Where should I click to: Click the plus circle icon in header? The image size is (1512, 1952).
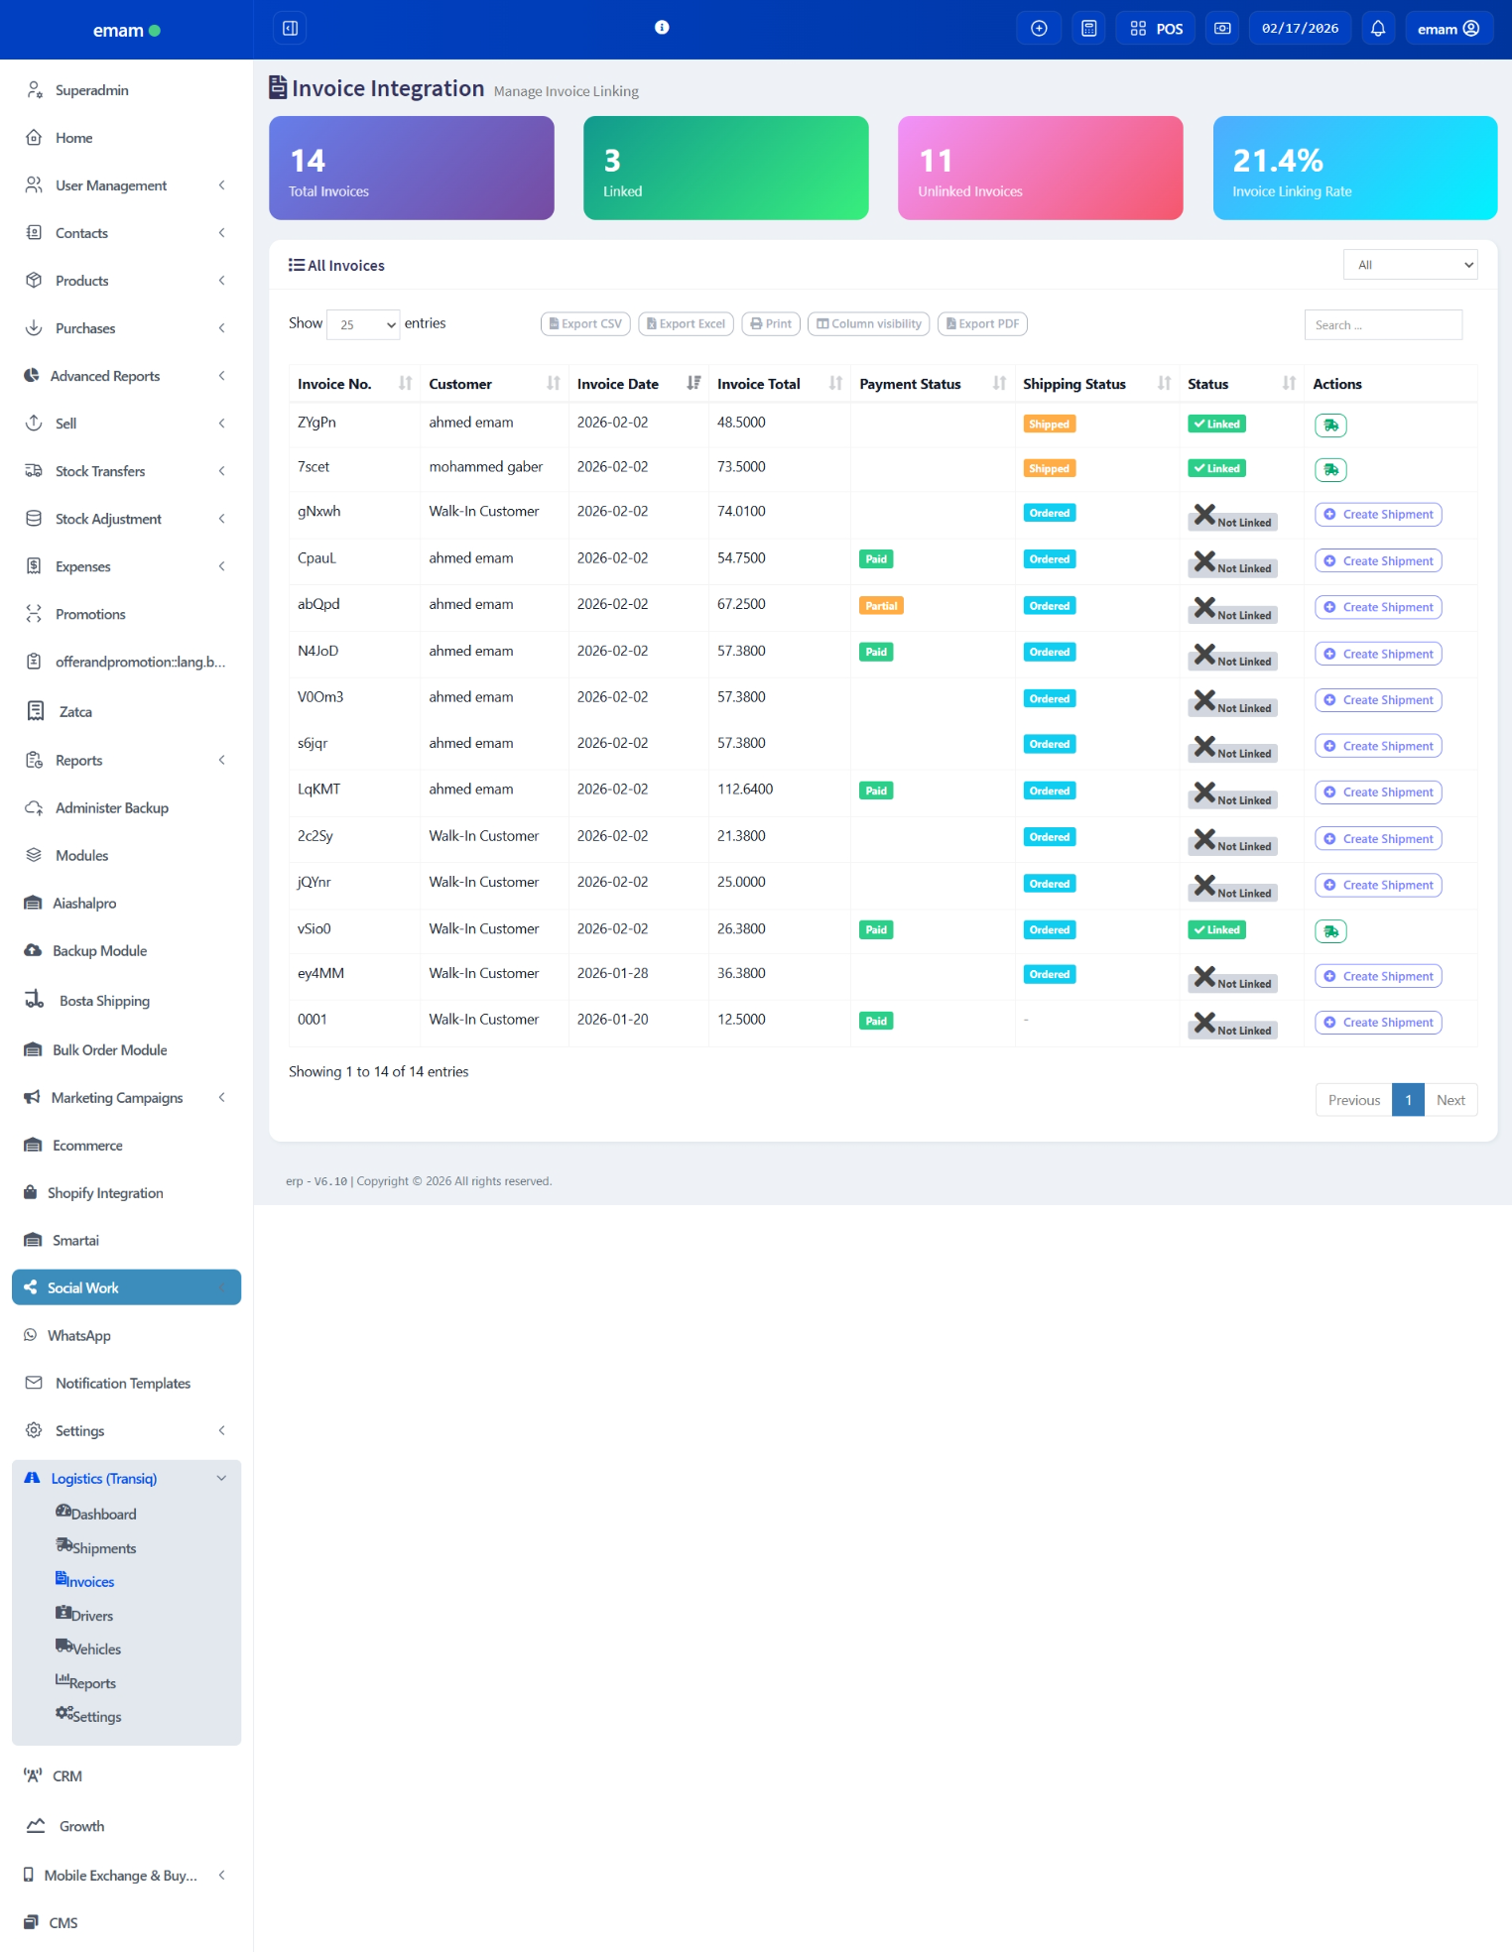click(x=1039, y=29)
